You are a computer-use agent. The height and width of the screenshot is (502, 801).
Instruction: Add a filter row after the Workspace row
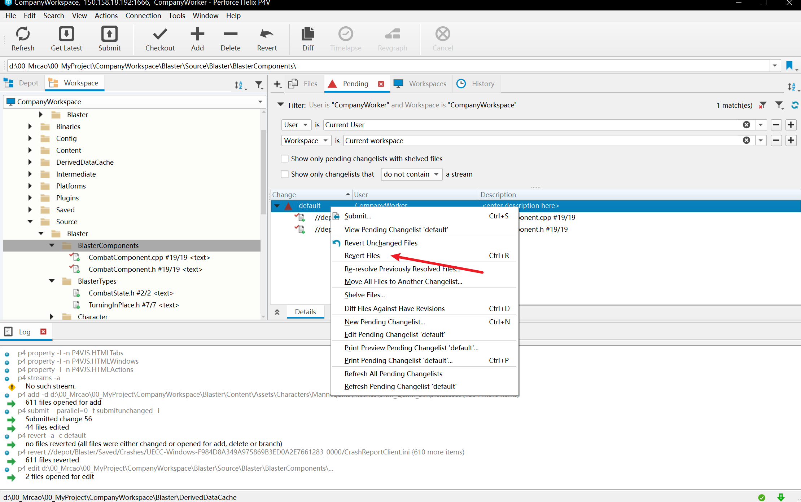click(x=791, y=141)
